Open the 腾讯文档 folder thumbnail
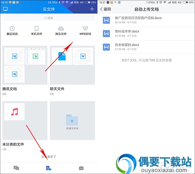 pos(25,65)
